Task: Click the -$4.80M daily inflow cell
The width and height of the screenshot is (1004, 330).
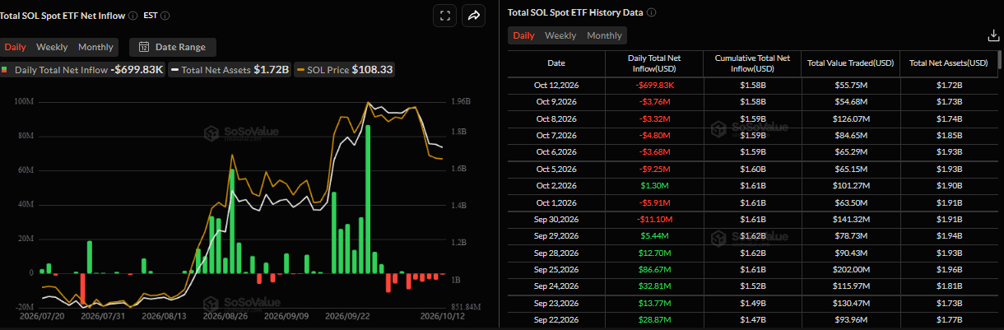Action: pos(654,135)
